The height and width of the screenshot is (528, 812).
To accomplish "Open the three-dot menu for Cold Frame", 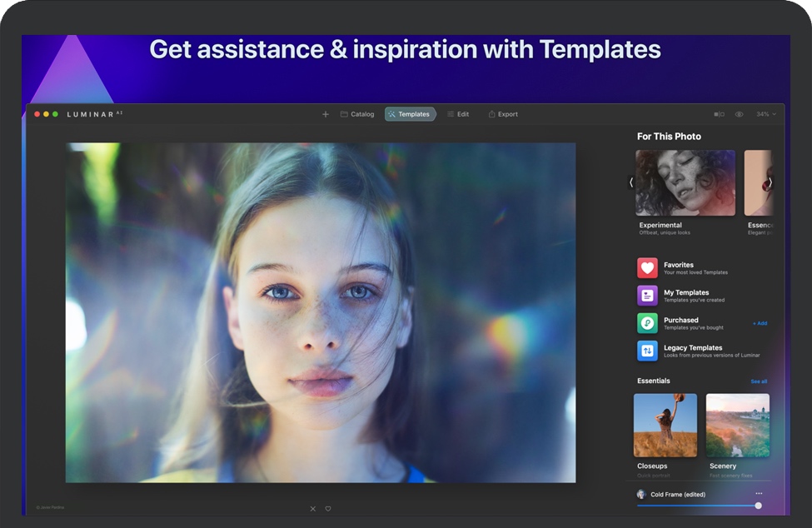I will [x=759, y=494].
